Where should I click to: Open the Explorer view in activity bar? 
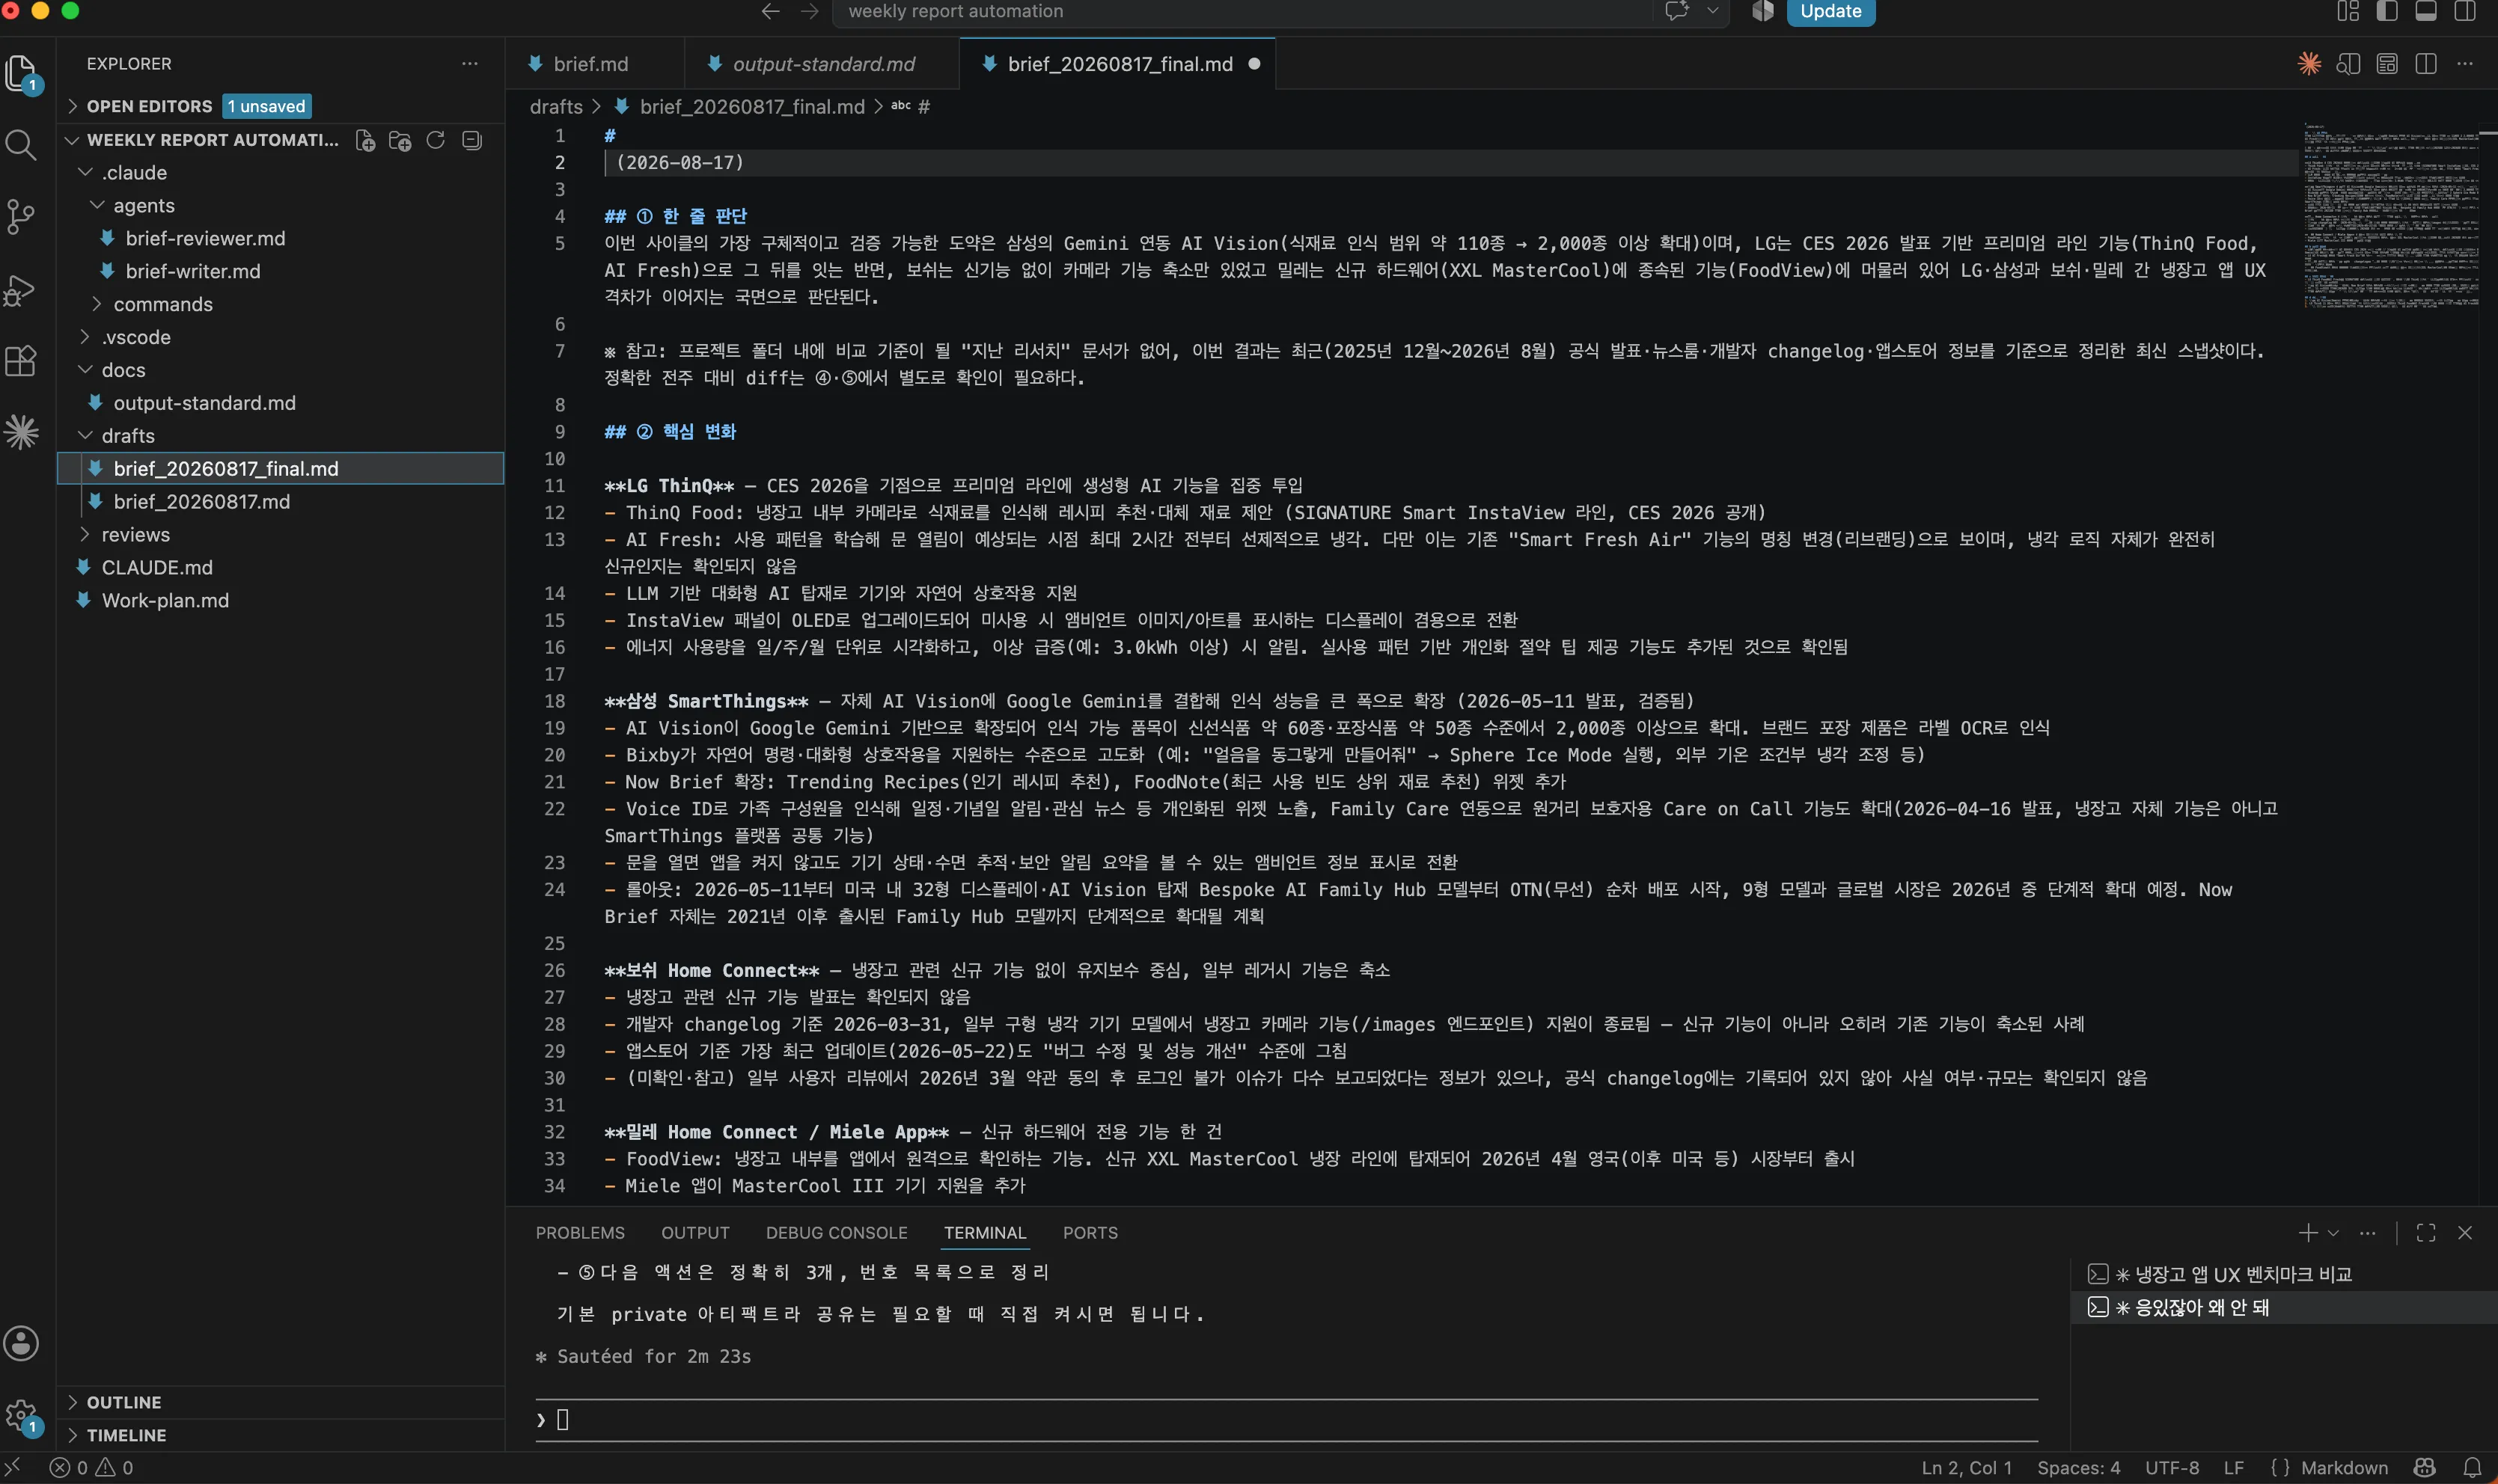(21, 72)
